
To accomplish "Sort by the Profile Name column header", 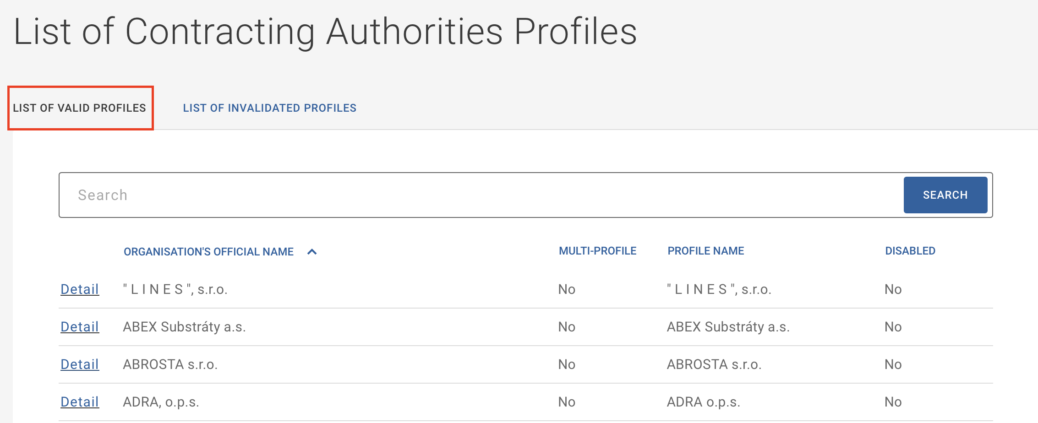I will [705, 251].
